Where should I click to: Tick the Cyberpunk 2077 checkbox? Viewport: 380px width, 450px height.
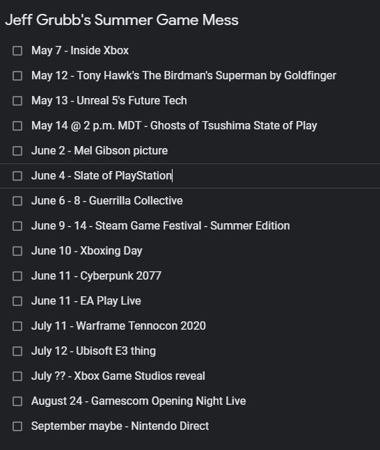(17, 276)
